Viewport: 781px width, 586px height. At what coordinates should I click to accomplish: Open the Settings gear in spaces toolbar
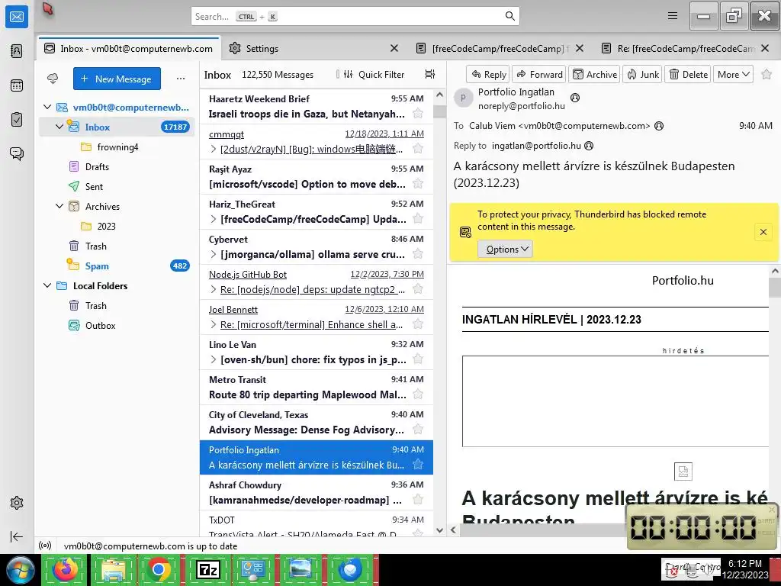[x=17, y=503]
